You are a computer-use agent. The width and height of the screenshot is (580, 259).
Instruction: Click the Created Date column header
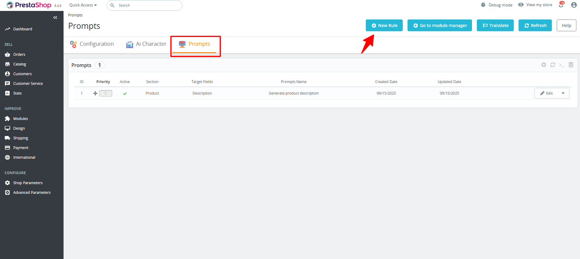[386, 82]
